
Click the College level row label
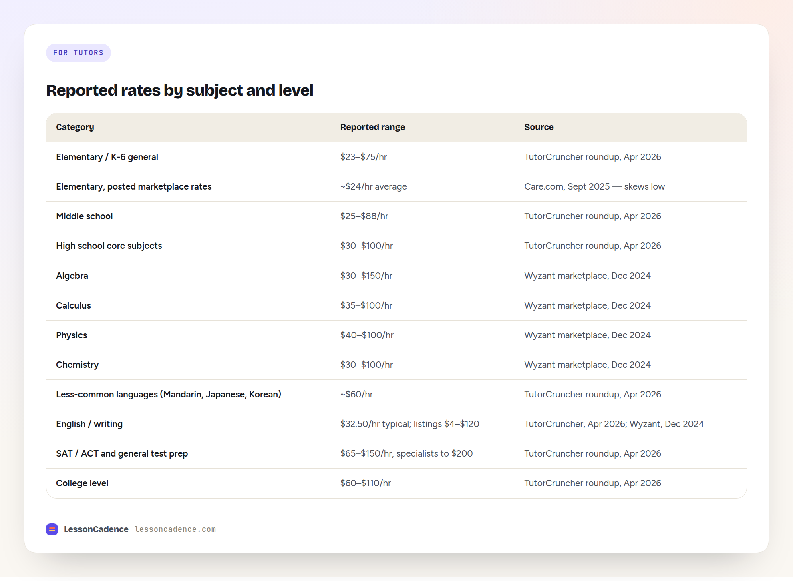click(82, 483)
